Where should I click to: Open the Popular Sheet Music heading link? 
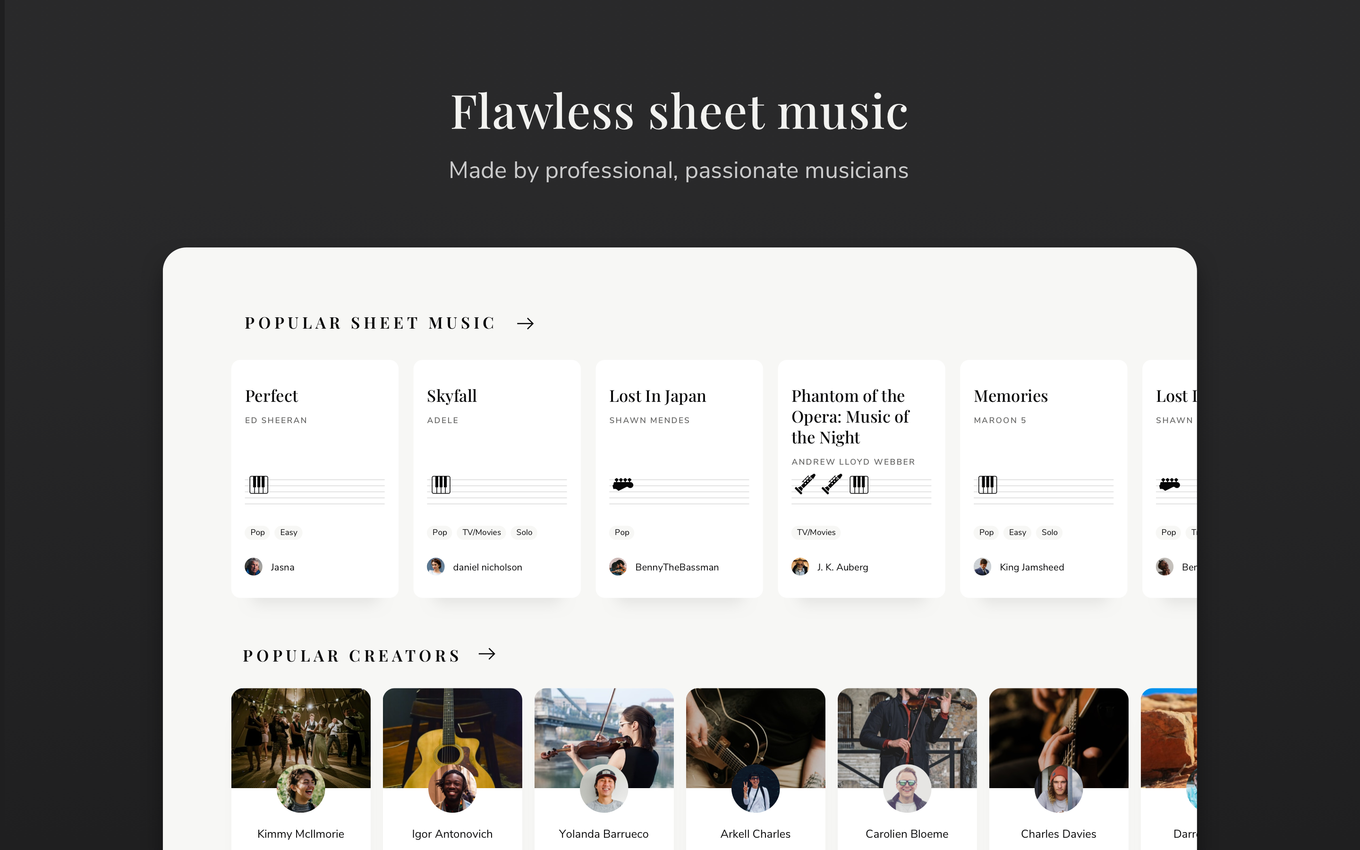[370, 323]
